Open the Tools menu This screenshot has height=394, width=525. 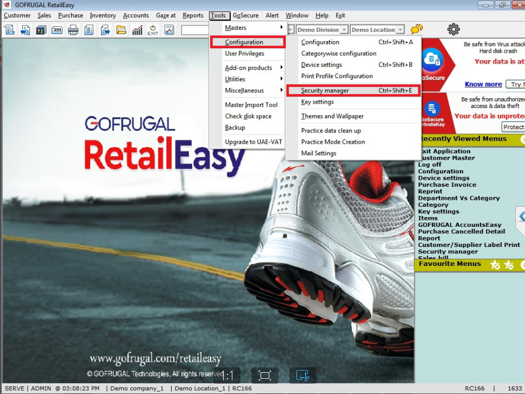point(218,15)
